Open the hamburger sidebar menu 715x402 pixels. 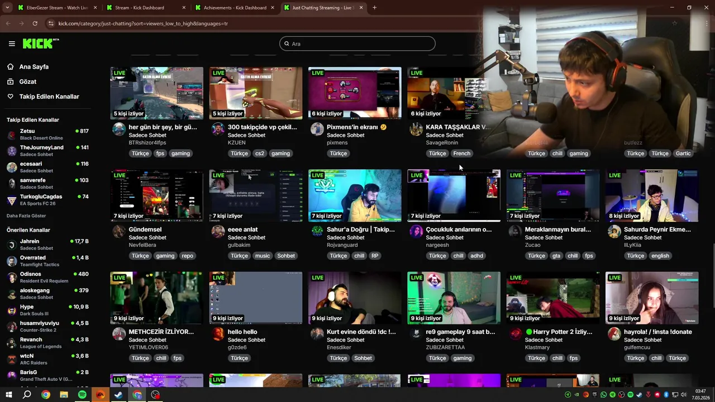[12, 44]
